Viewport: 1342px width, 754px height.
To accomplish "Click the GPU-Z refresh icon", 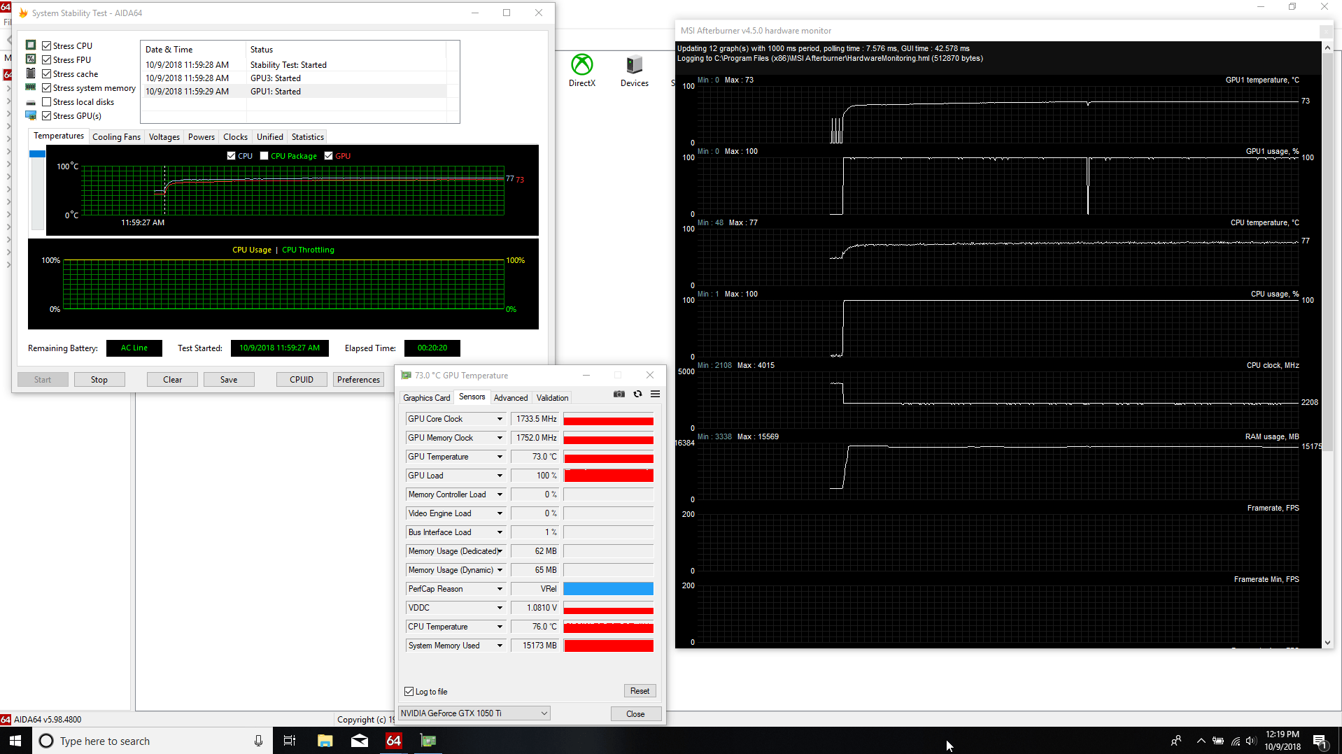I will pos(637,394).
